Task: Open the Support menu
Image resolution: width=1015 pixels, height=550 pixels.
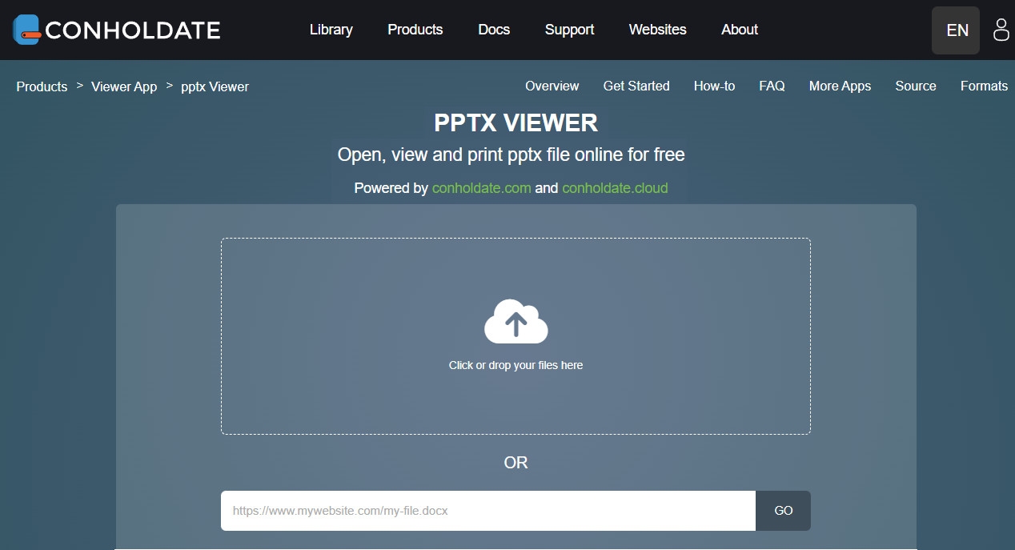Action: point(570,30)
